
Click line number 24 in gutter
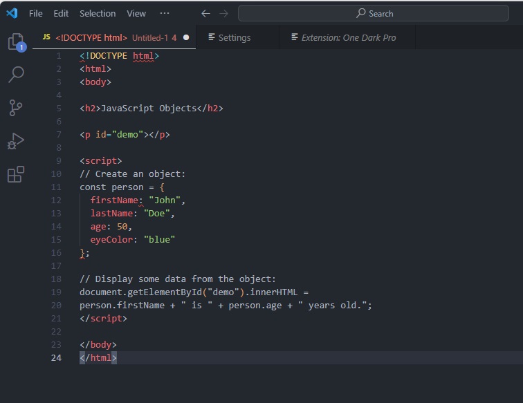[x=56, y=357]
